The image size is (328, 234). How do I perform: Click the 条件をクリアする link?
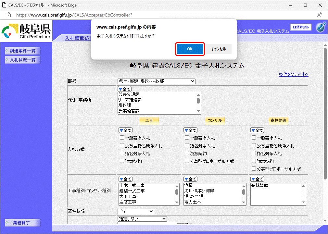click(294, 74)
